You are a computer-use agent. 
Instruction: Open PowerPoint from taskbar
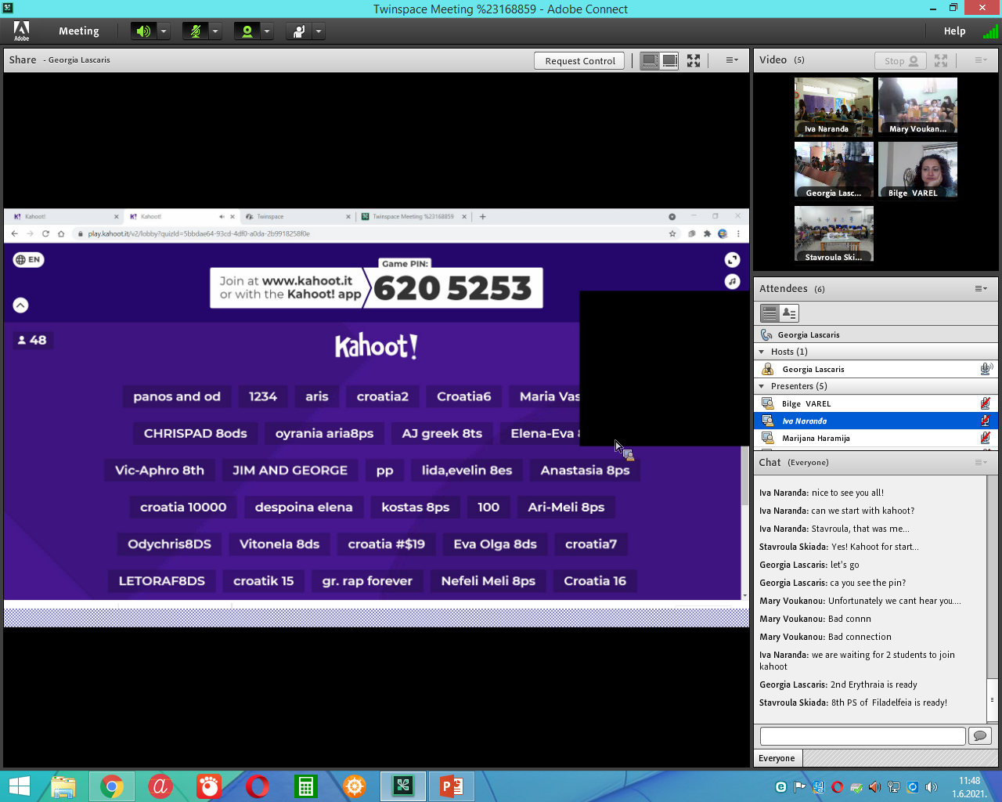point(452,786)
